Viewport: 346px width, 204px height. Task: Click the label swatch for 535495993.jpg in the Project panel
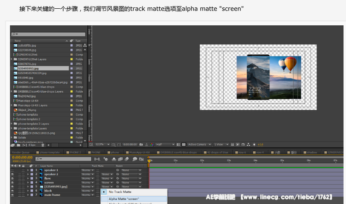click(72, 68)
